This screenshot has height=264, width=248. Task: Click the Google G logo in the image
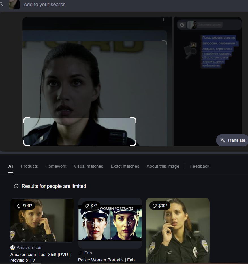(x=182, y=25)
